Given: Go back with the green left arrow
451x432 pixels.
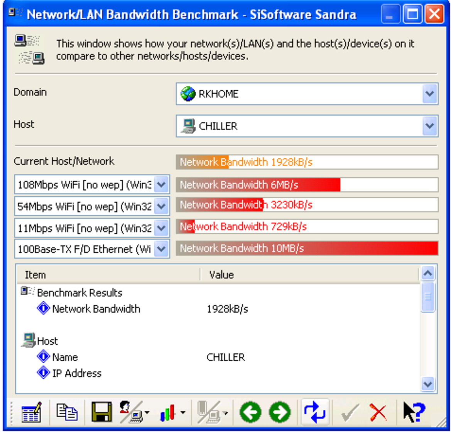Looking at the screenshot, I should (x=250, y=412).
